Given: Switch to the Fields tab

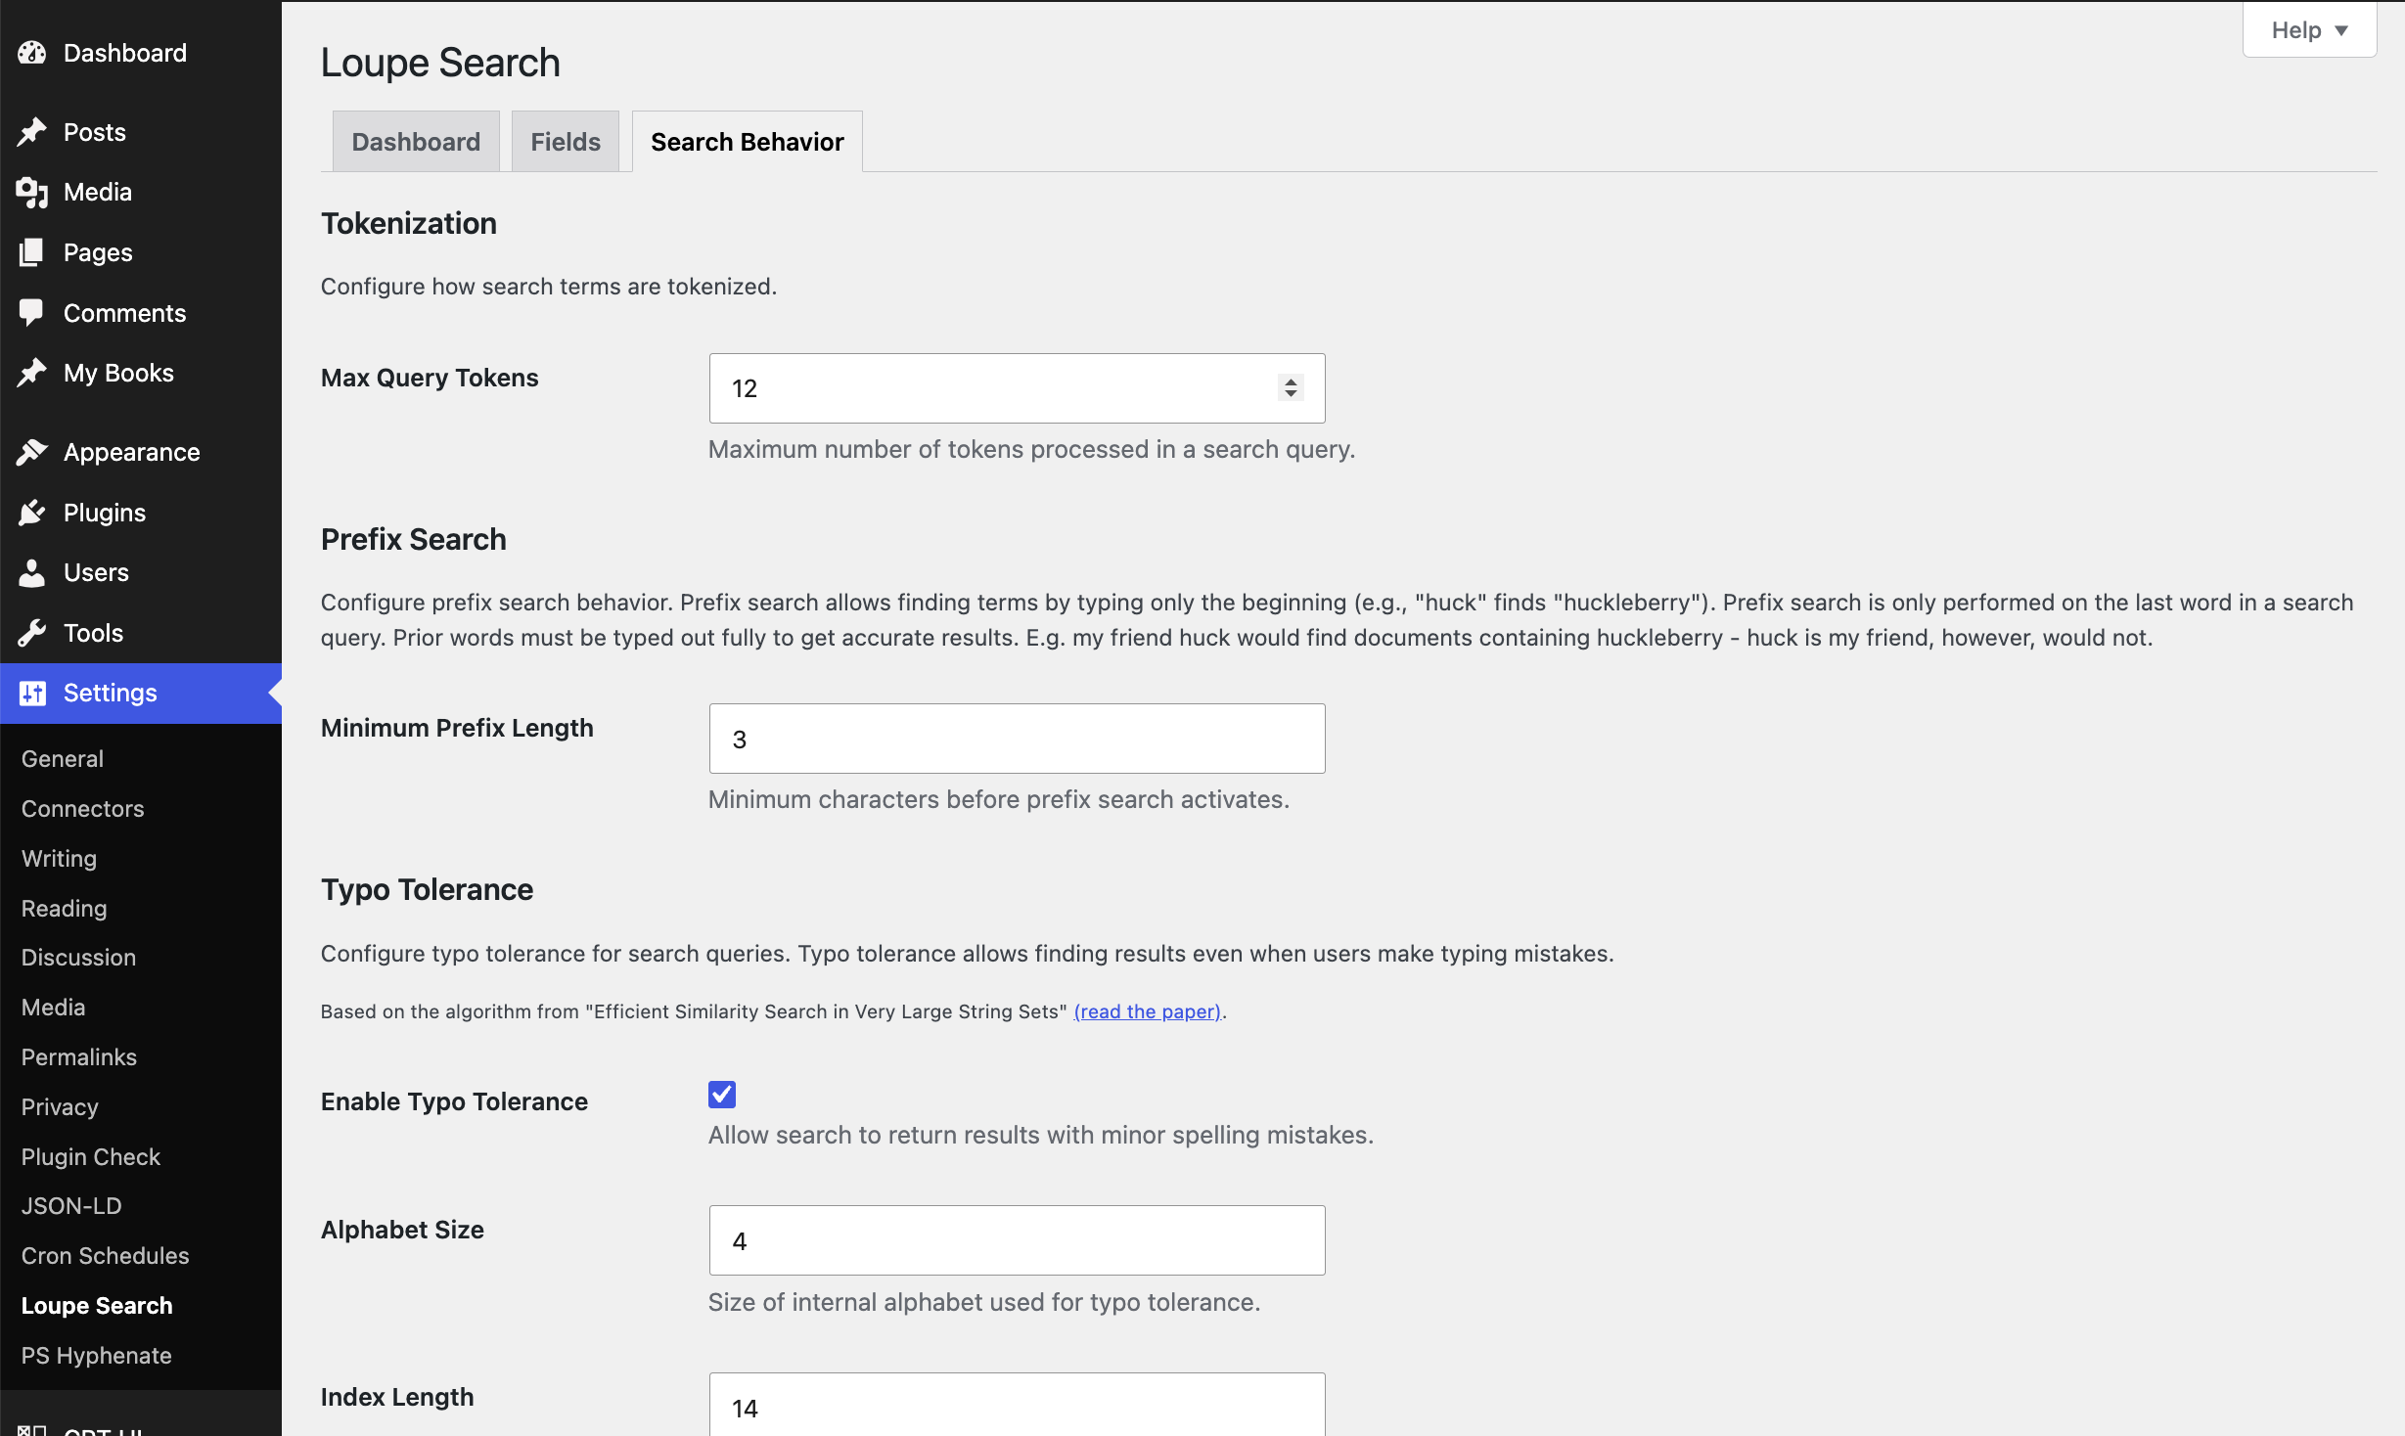Looking at the screenshot, I should coord(566,141).
